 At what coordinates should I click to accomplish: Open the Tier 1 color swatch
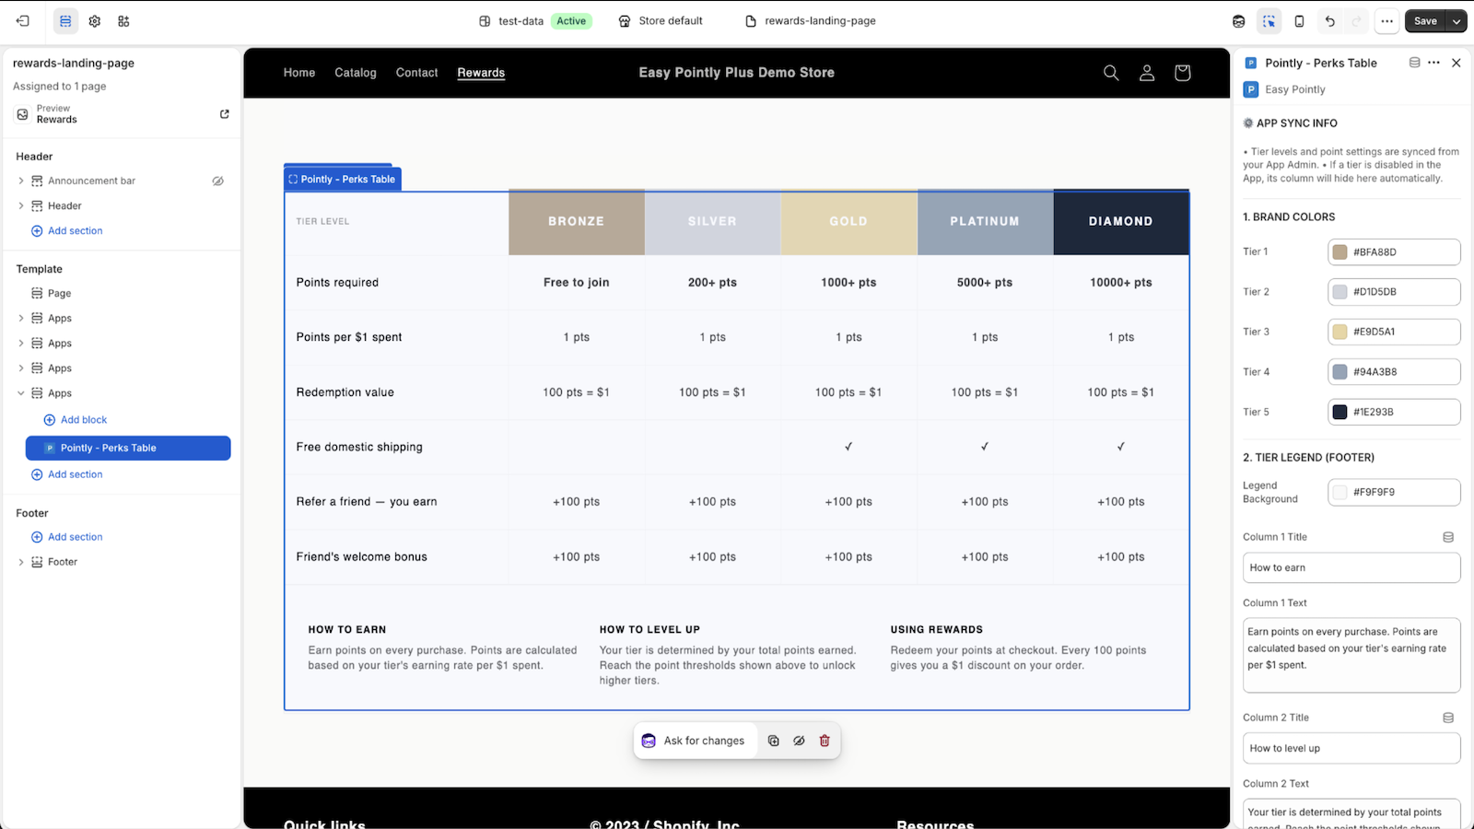coord(1339,252)
